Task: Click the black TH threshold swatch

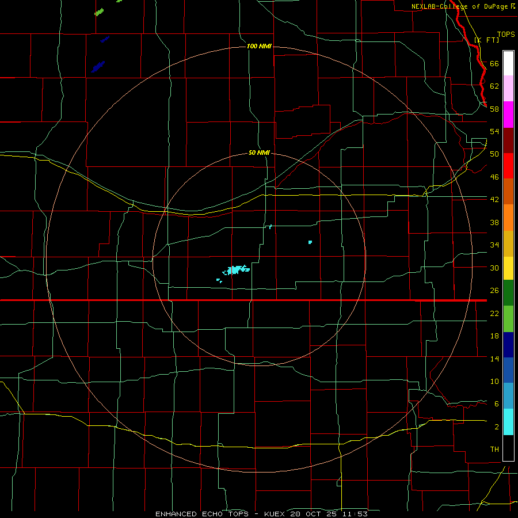Action: pyautogui.click(x=508, y=448)
